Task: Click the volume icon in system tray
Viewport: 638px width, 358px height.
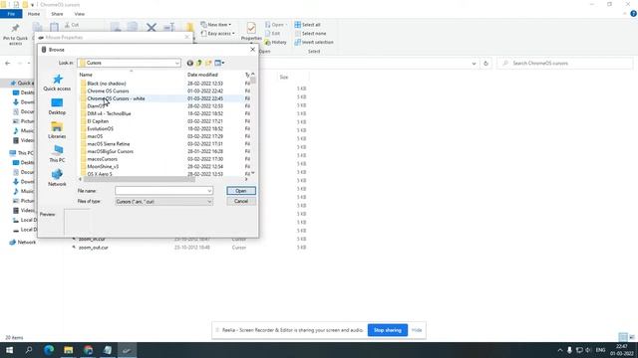Action: (588, 350)
